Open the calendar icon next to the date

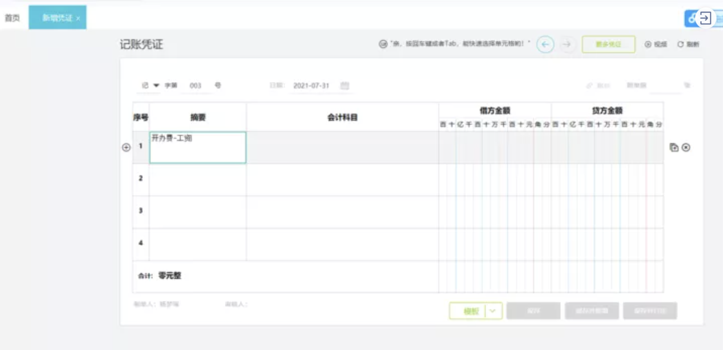click(x=345, y=85)
